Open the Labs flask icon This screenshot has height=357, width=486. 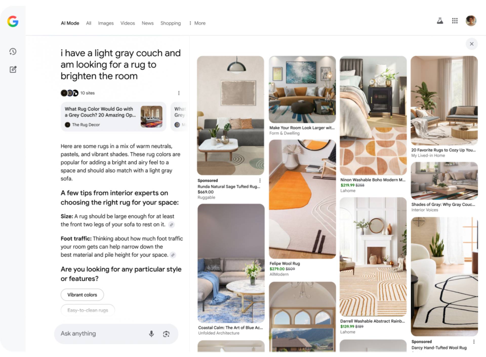[x=440, y=21]
